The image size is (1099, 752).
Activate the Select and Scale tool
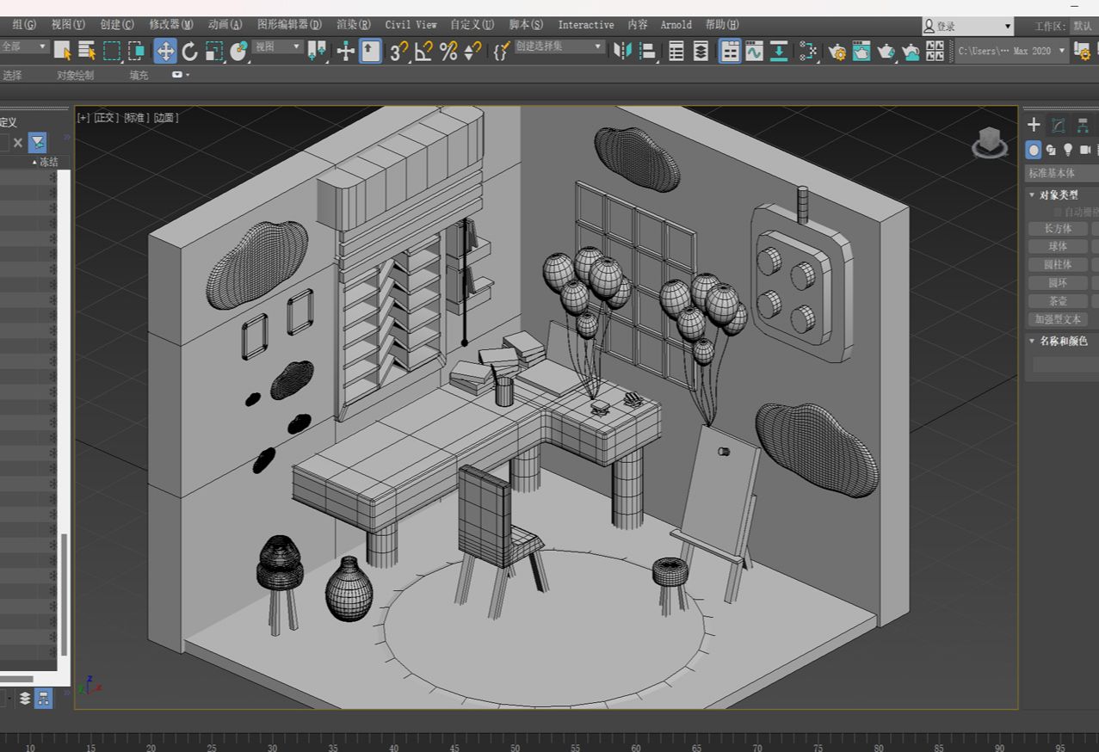(214, 51)
